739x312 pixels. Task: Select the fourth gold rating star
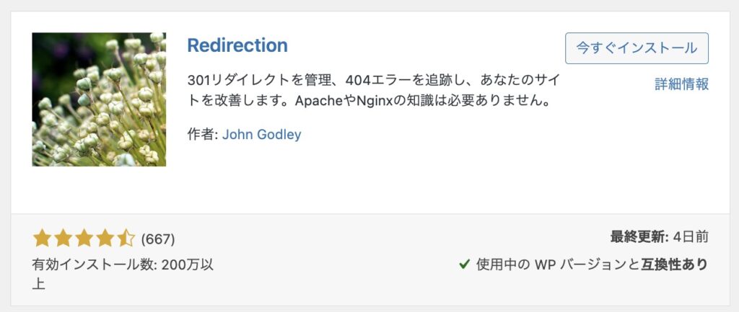[x=105, y=239]
